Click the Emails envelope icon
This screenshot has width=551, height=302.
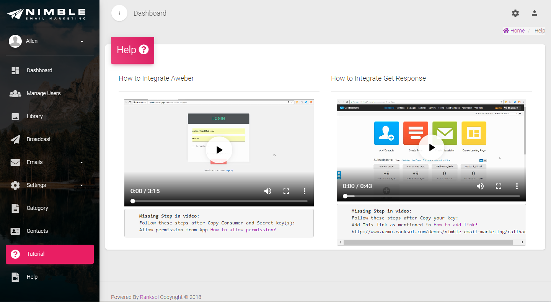click(x=15, y=162)
